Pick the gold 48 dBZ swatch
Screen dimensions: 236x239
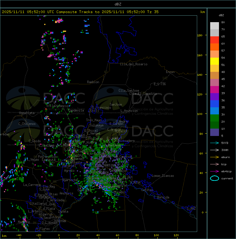tap(214, 68)
